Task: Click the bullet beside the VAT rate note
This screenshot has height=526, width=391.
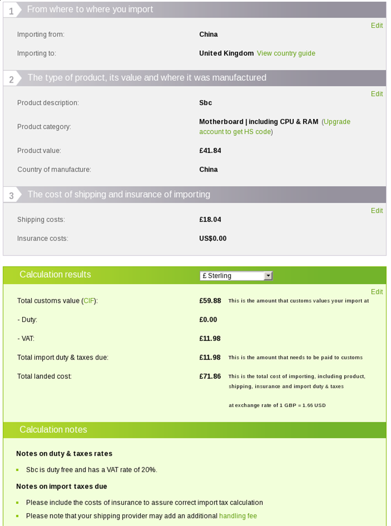Action: pyautogui.click(x=18, y=470)
